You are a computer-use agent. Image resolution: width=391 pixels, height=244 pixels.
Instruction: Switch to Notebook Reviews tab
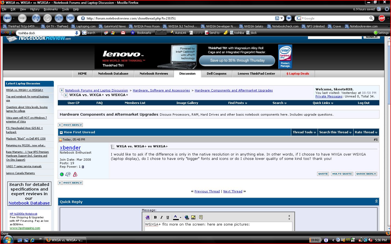(154, 74)
